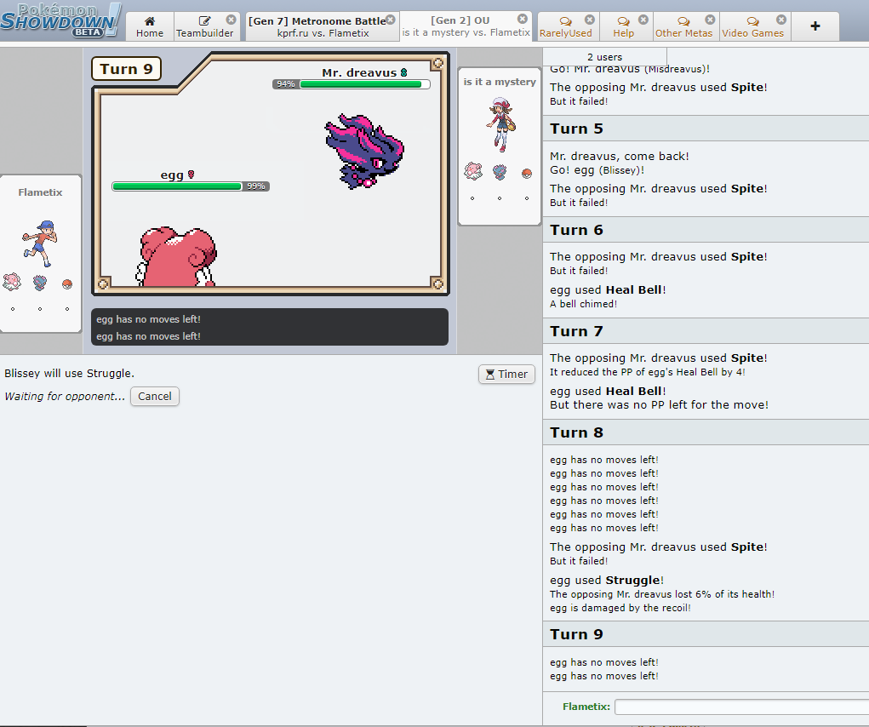
Task: Close the Gen 2 OU tab
Action: point(523,19)
